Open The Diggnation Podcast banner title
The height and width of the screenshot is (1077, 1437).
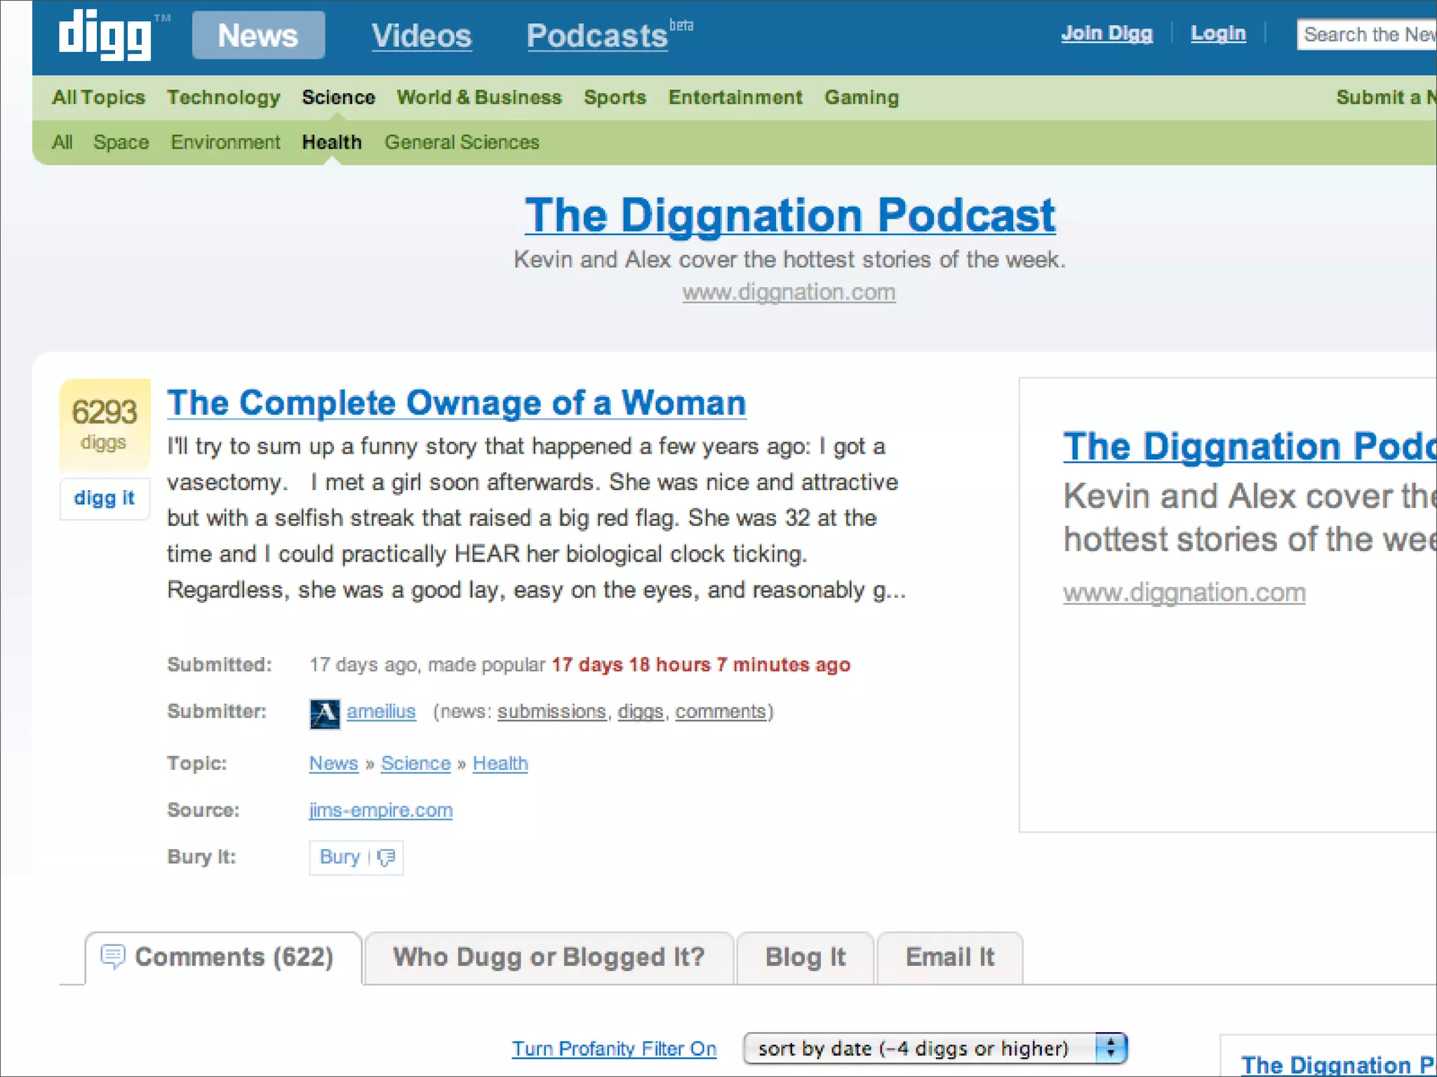click(x=790, y=215)
